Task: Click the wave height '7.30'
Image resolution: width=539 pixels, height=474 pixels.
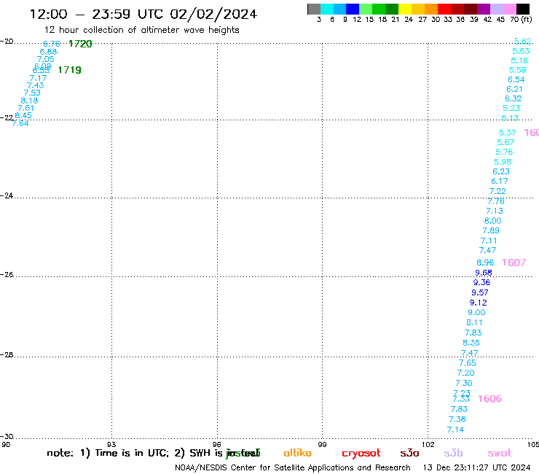Action: point(464,383)
